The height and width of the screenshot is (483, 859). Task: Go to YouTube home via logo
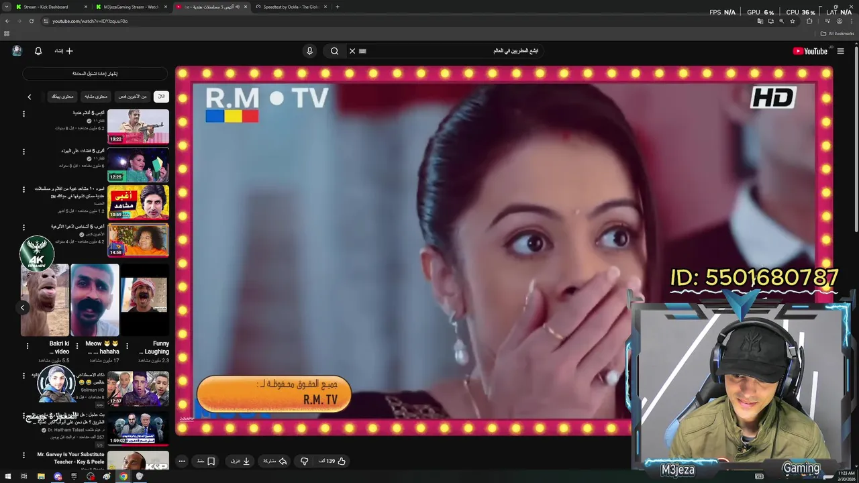point(810,51)
